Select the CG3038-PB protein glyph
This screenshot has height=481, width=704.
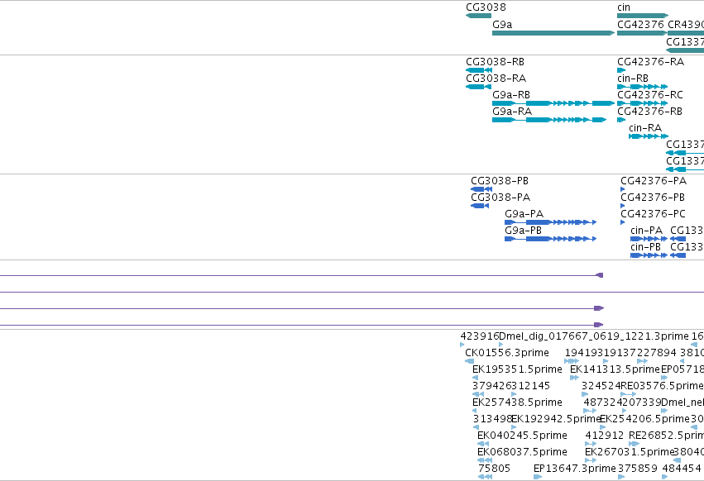tap(481, 189)
